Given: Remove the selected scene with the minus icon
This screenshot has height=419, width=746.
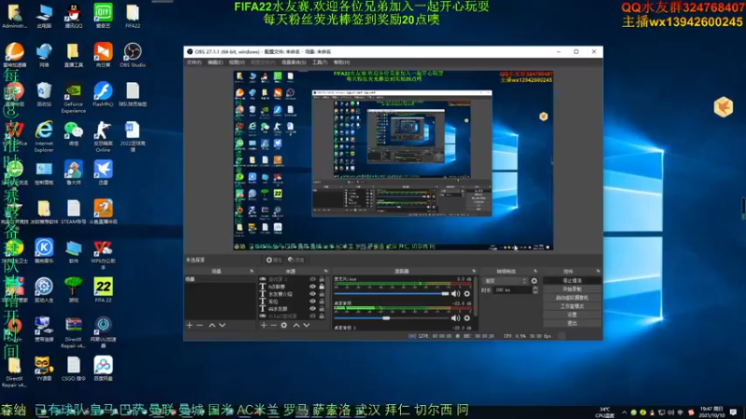Looking at the screenshot, I should click(200, 325).
